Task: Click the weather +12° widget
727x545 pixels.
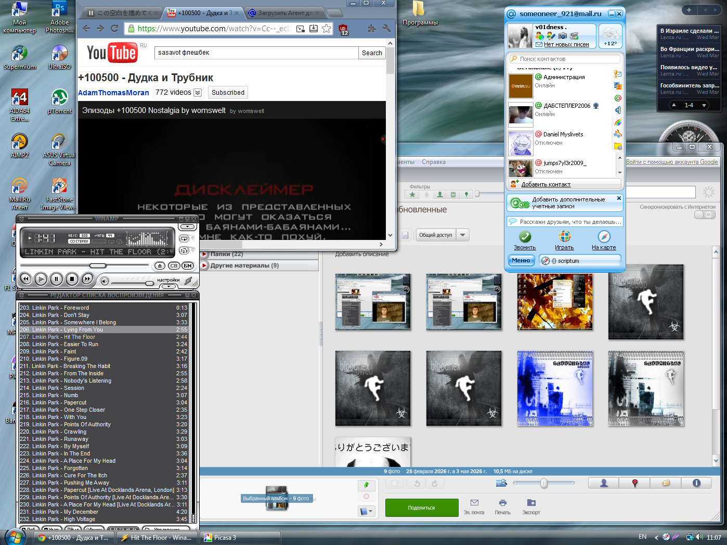Action: [x=610, y=36]
